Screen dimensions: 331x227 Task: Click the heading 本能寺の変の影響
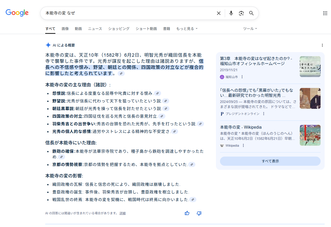[x=64, y=176]
